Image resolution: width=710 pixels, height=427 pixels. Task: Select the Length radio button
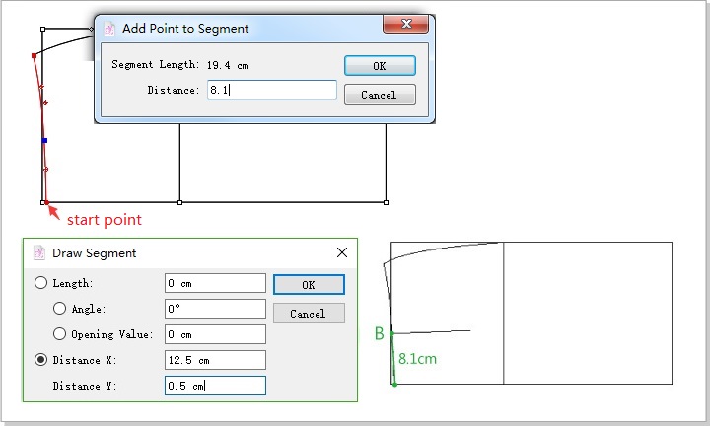point(41,283)
